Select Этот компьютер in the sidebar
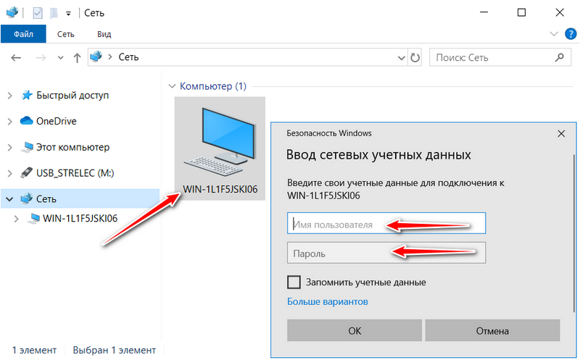Viewport: 580px width, 360px height. (73, 147)
